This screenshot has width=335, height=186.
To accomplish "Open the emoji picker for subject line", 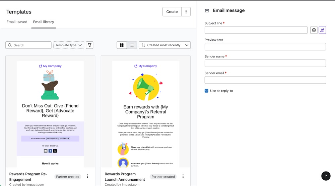I will coord(314,30).
